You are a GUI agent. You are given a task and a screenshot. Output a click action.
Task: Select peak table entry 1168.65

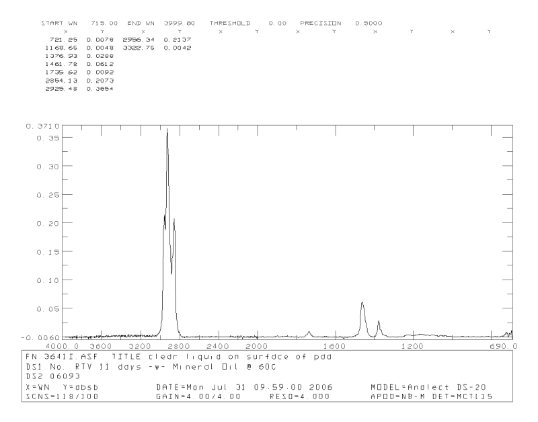pos(61,48)
